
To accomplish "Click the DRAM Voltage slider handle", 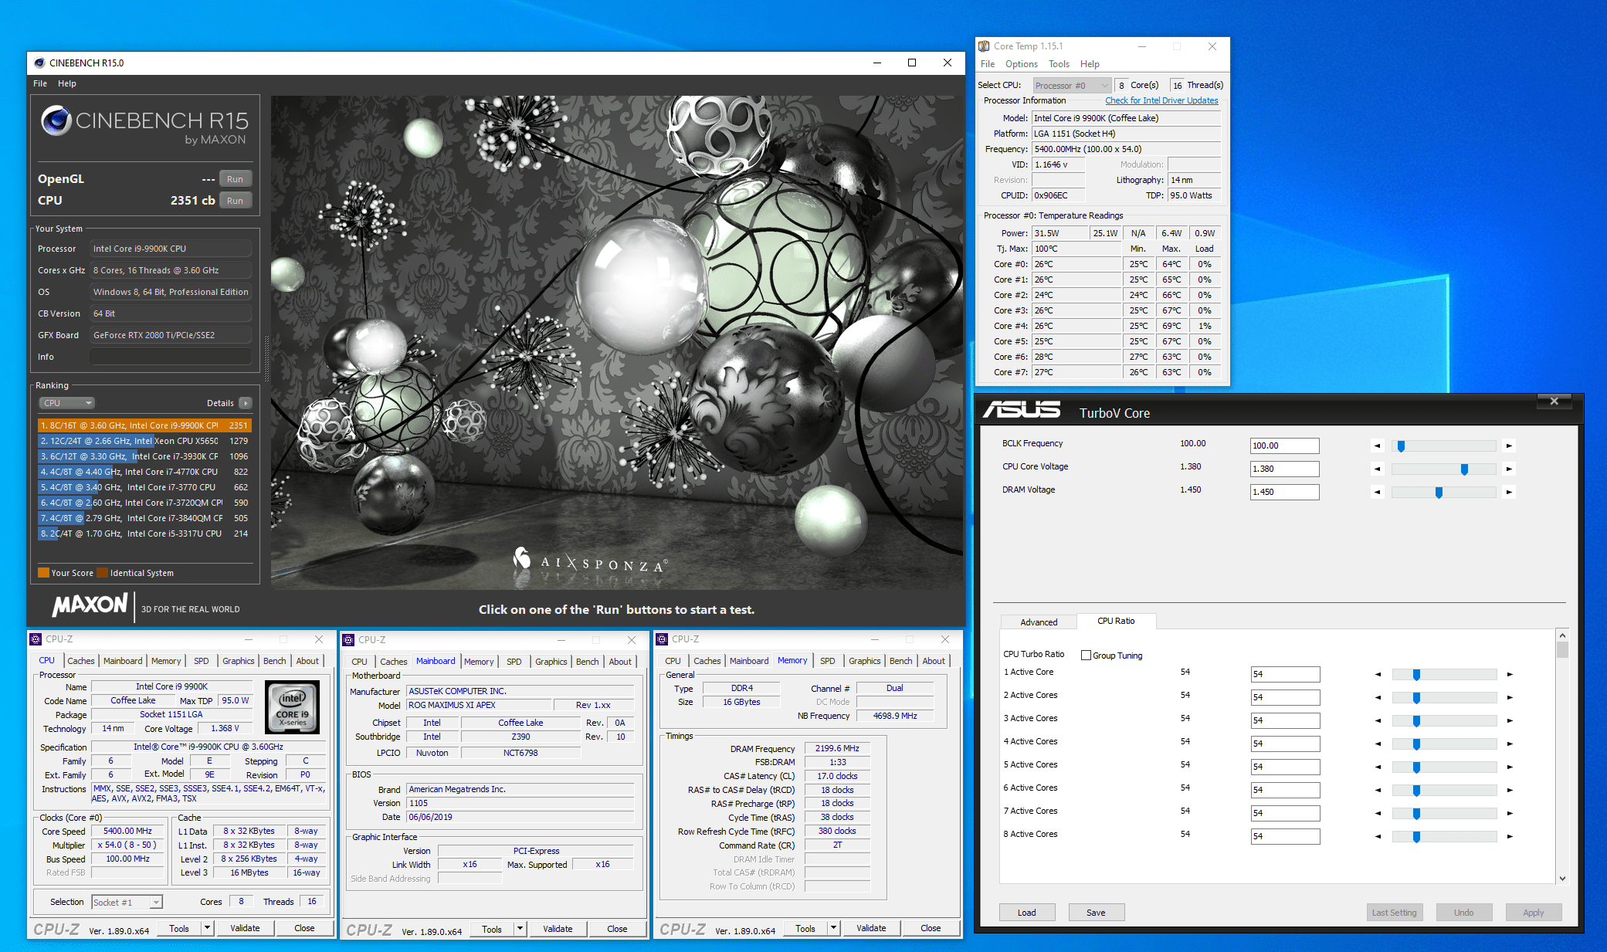I will [1439, 493].
